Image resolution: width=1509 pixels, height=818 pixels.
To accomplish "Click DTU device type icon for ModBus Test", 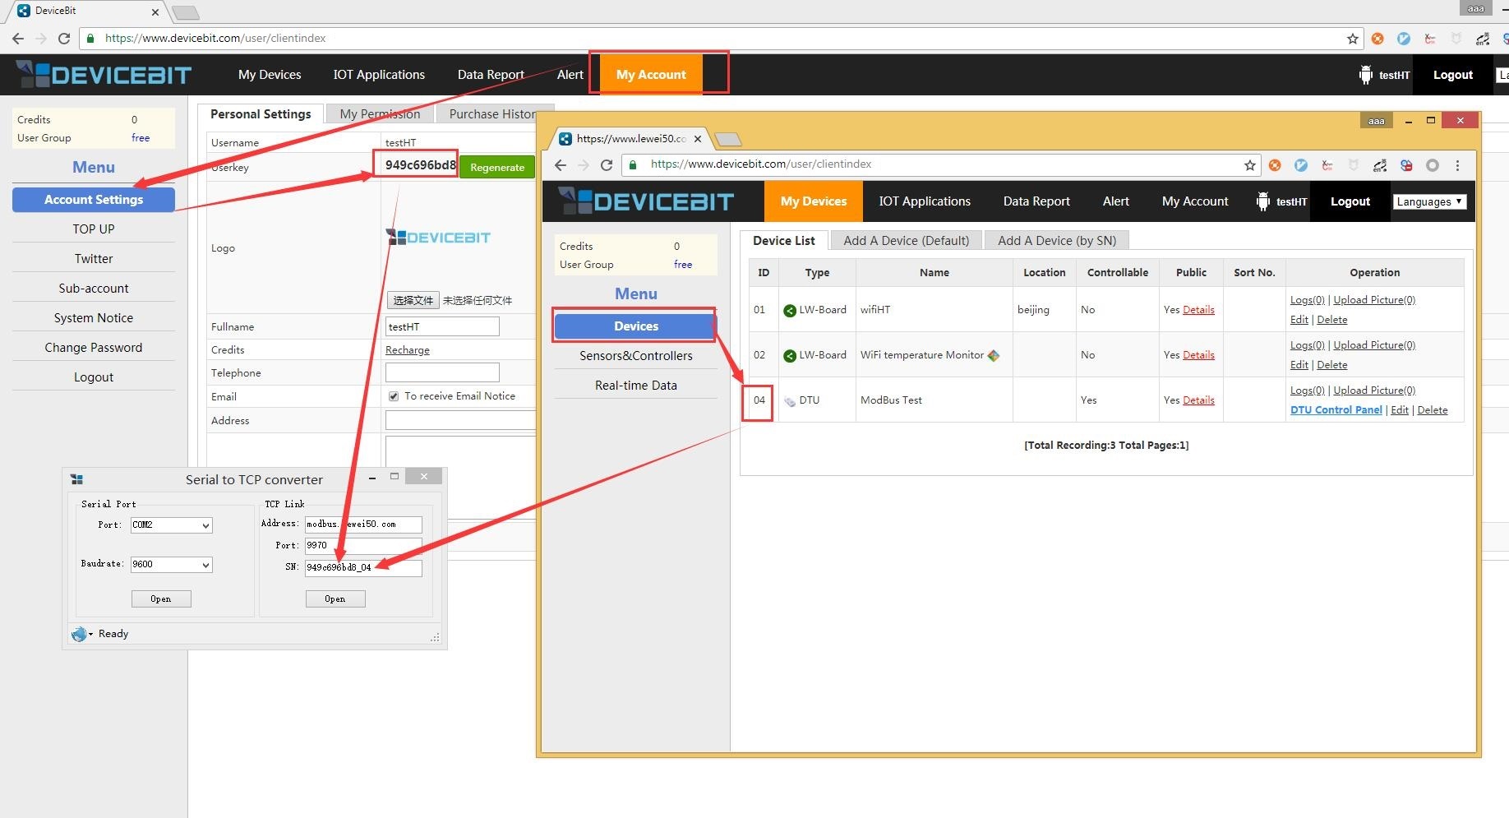I will pyautogui.click(x=790, y=401).
